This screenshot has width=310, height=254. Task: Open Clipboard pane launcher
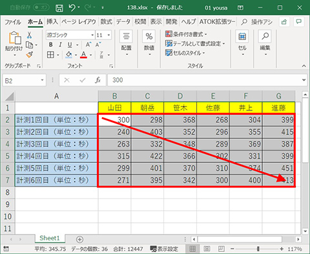tap(39, 66)
